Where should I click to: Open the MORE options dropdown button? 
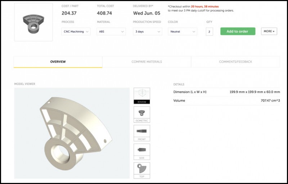(269, 31)
